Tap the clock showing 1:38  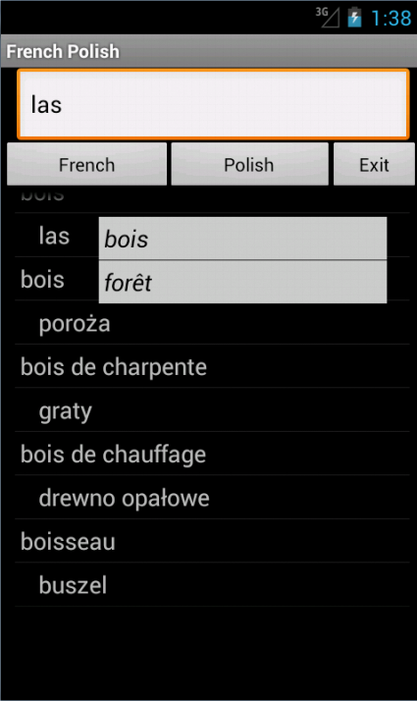coord(391,19)
